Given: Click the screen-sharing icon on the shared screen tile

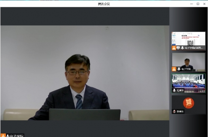Looking at the screenshot, I should pyautogui.click(x=178, y=48).
